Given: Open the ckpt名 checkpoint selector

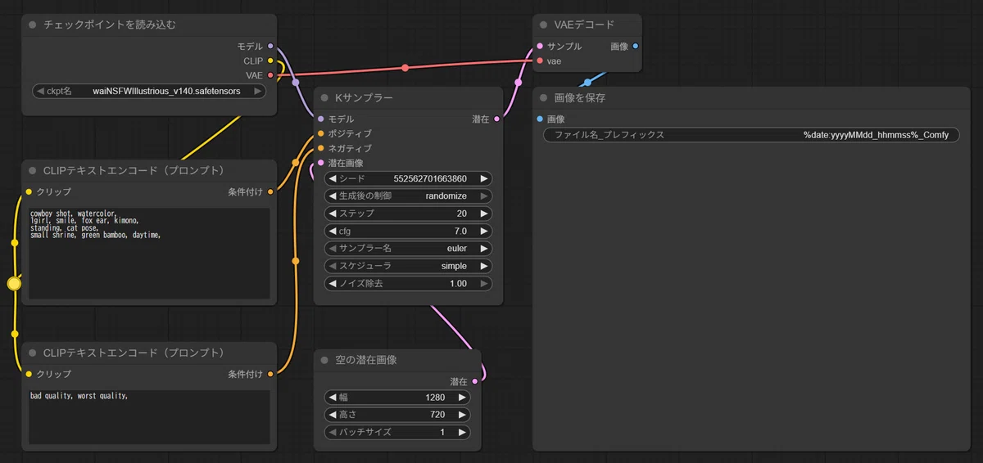Looking at the screenshot, I should [149, 91].
